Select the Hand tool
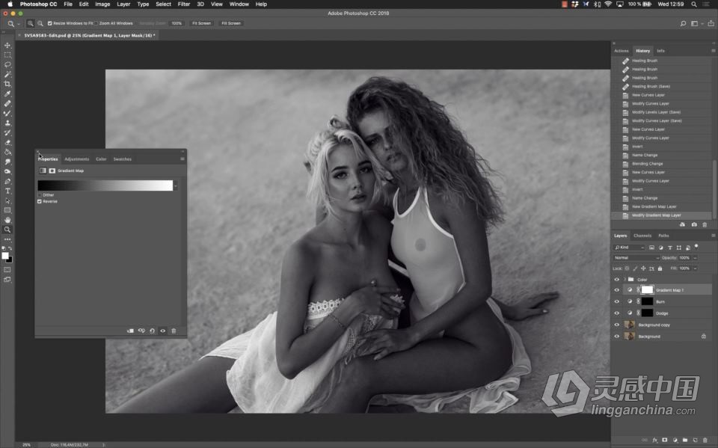The height and width of the screenshot is (448, 718). [x=8, y=220]
